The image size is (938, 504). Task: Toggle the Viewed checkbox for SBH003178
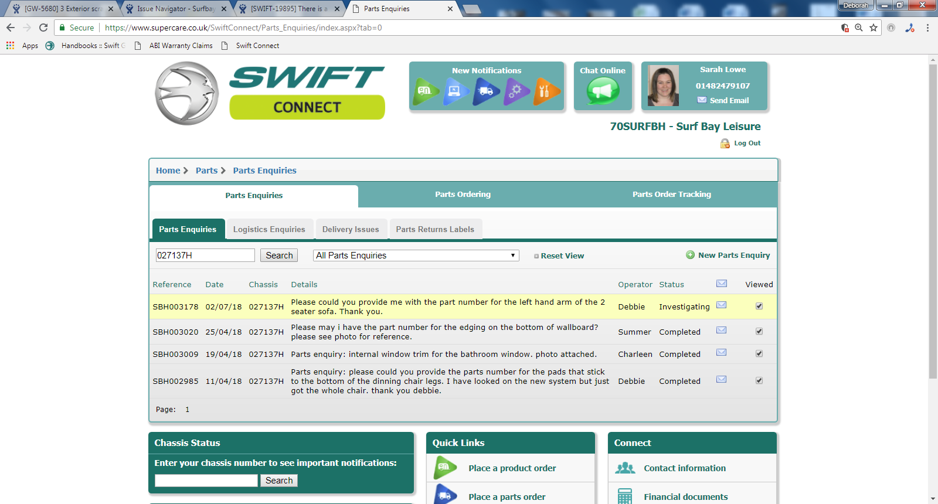click(x=759, y=306)
